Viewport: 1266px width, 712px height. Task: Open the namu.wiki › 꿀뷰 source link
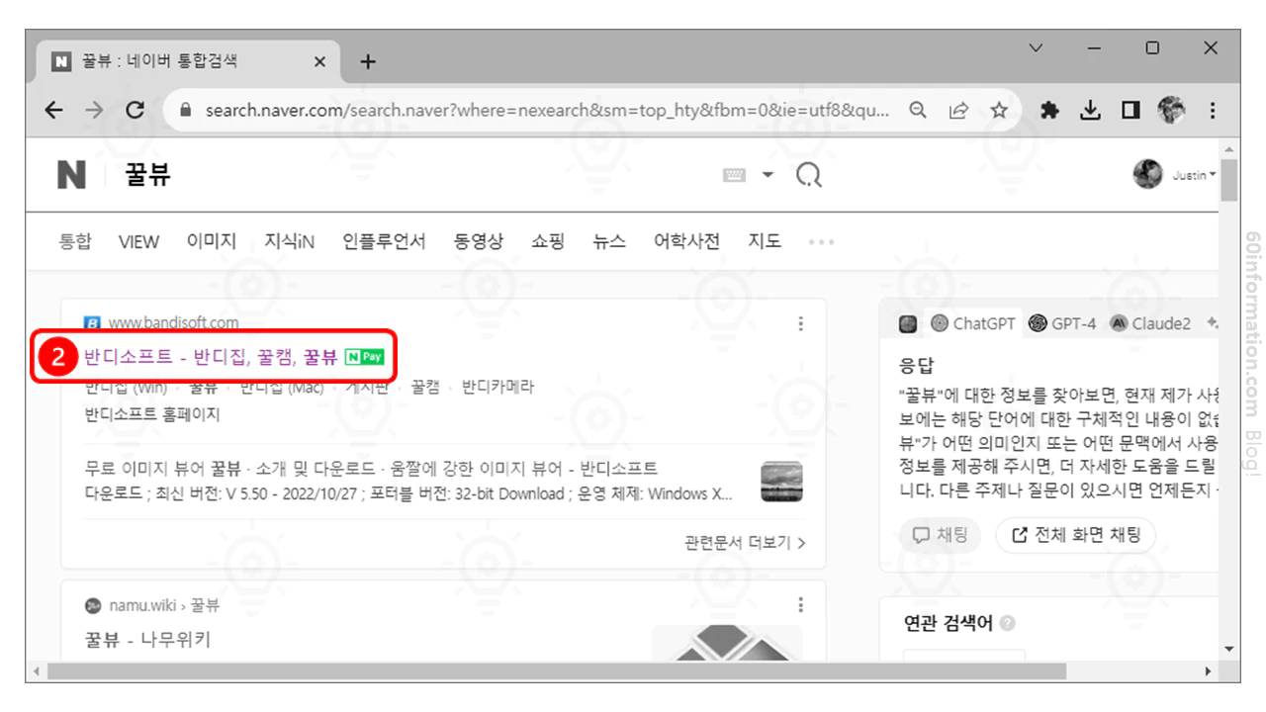coord(164,605)
